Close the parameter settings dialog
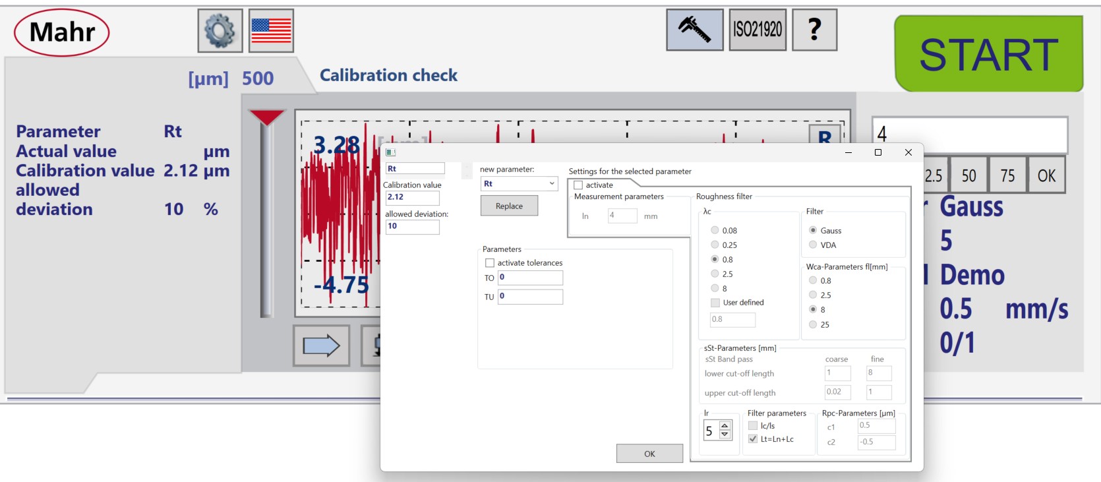 [x=908, y=152]
